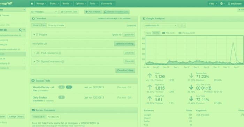
Task: Click the Add Website button
Action: point(93,12)
